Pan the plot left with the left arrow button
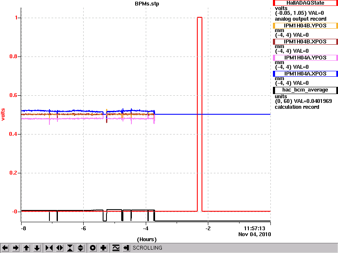This screenshot has height=253, width=338. [x=5, y=248]
